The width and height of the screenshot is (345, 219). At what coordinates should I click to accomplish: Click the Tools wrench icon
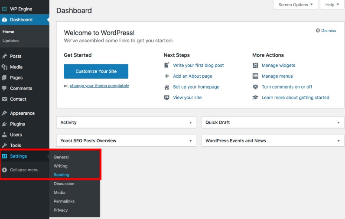pyautogui.click(x=4, y=145)
